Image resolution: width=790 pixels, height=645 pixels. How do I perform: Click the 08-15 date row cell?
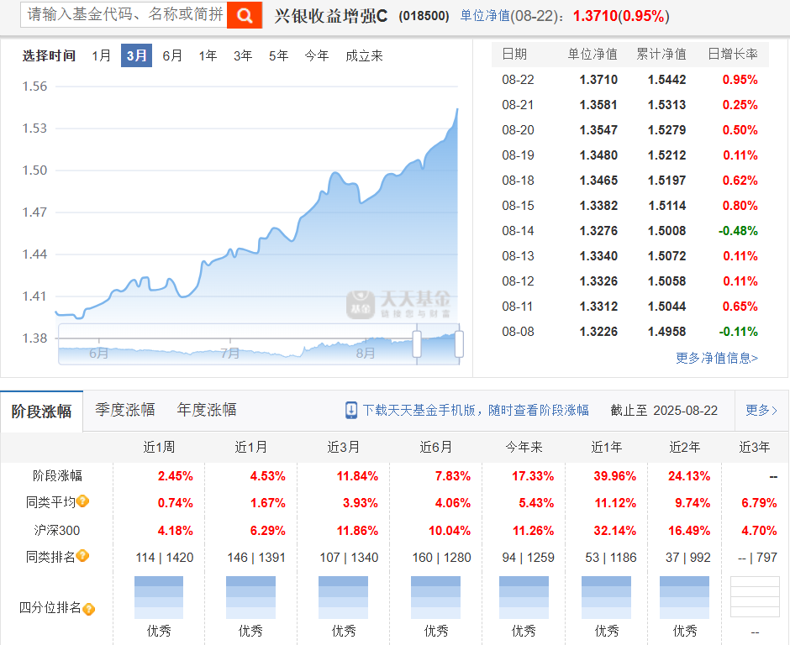(518, 206)
